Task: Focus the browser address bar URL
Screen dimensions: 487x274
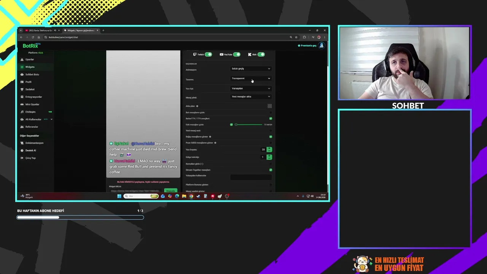Action: tap(63, 37)
